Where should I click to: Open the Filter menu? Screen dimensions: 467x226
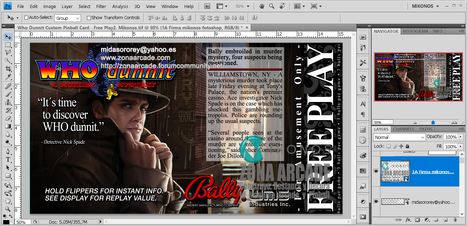click(101, 6)
